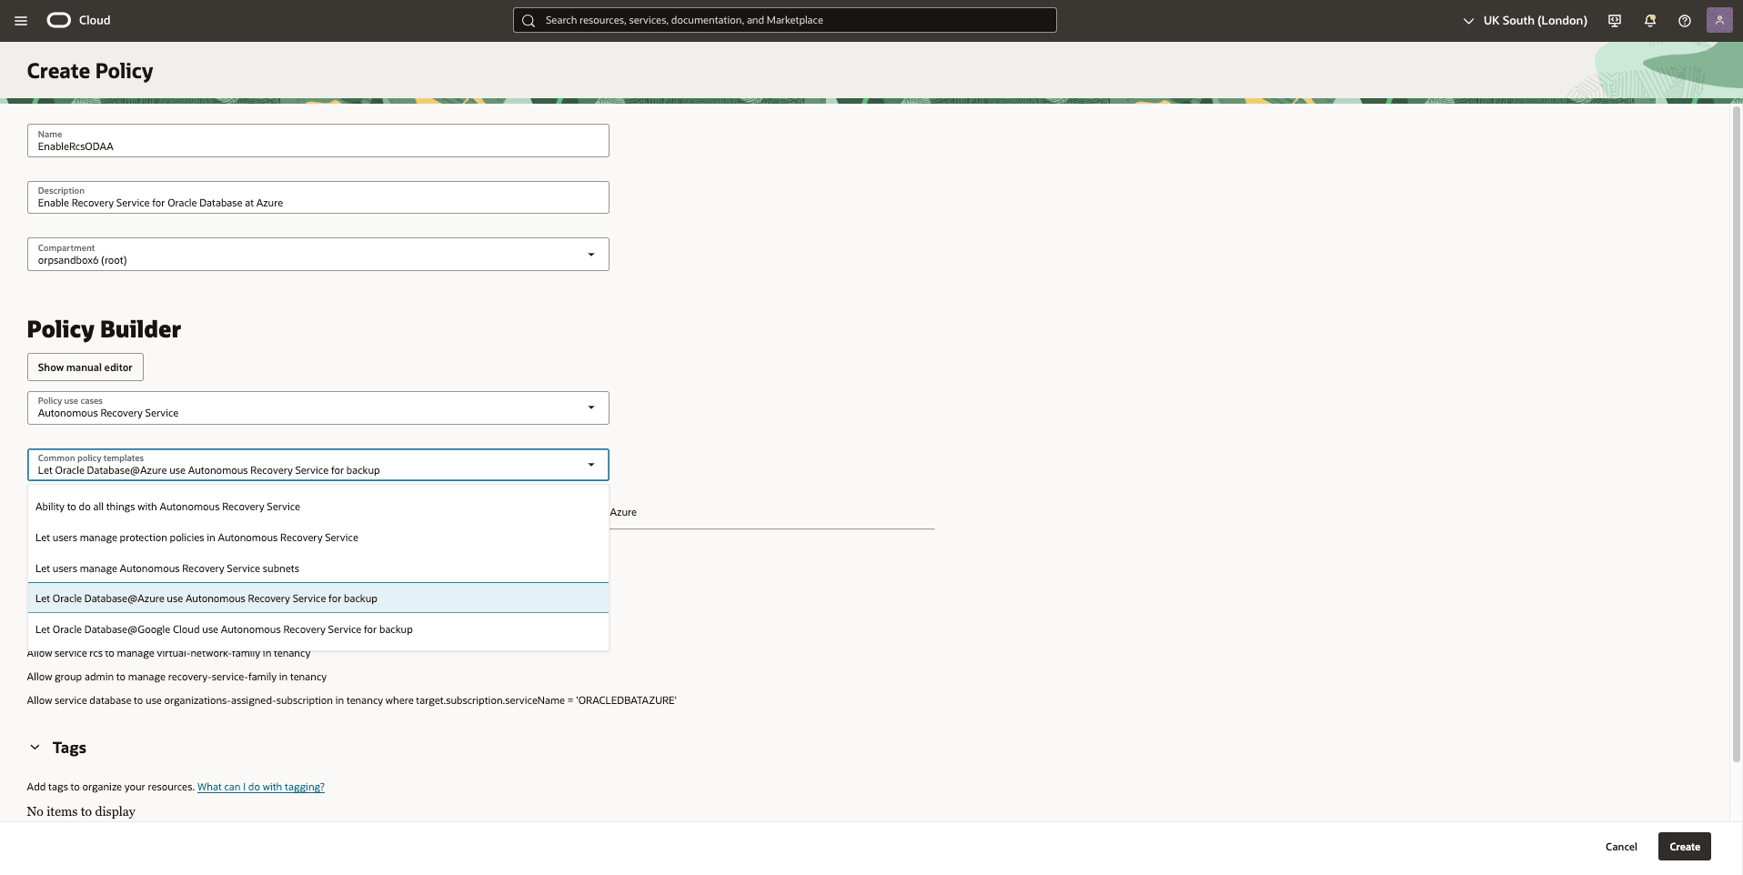
Task: Click the search magnifier icon
Action: 528,19
